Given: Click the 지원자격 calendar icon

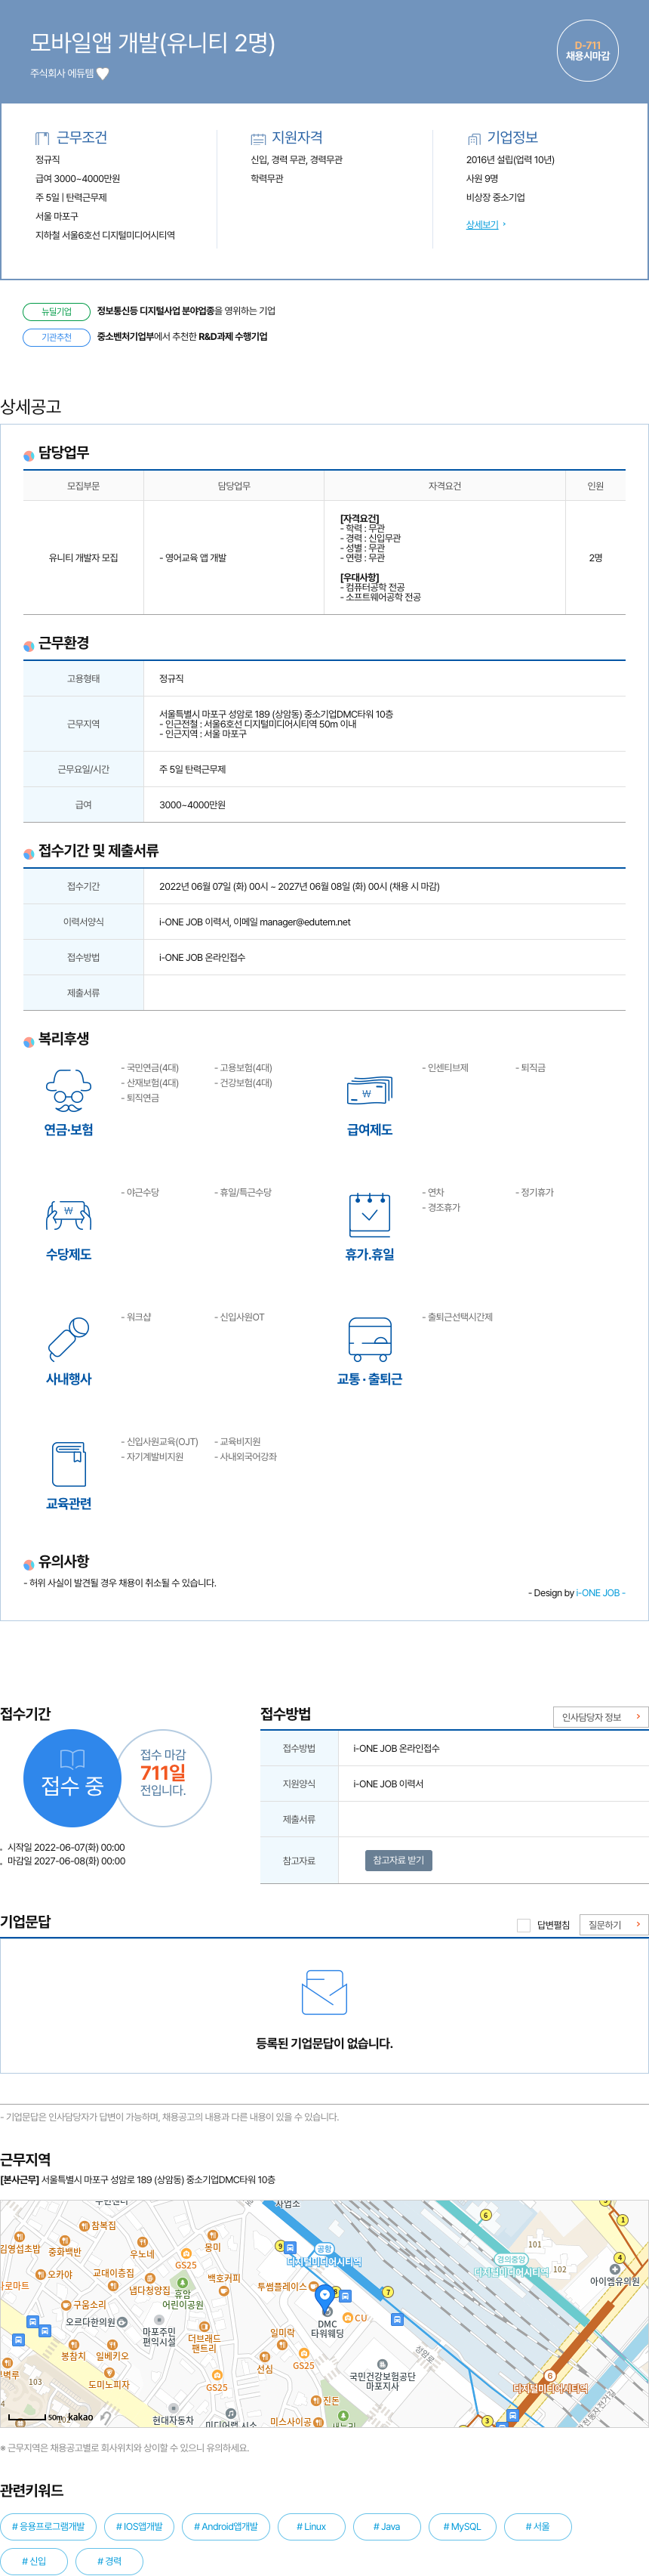Looking at the screenshot, I should coord(257,138).
